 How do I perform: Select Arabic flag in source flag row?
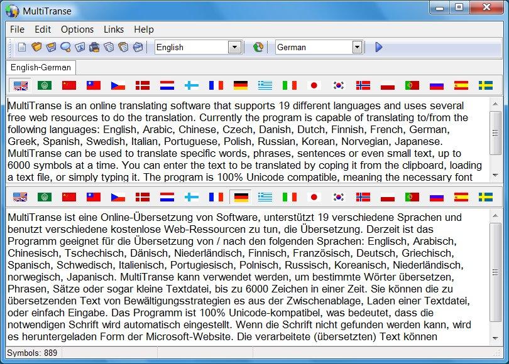pyautogui.click(x=45, y=85)
